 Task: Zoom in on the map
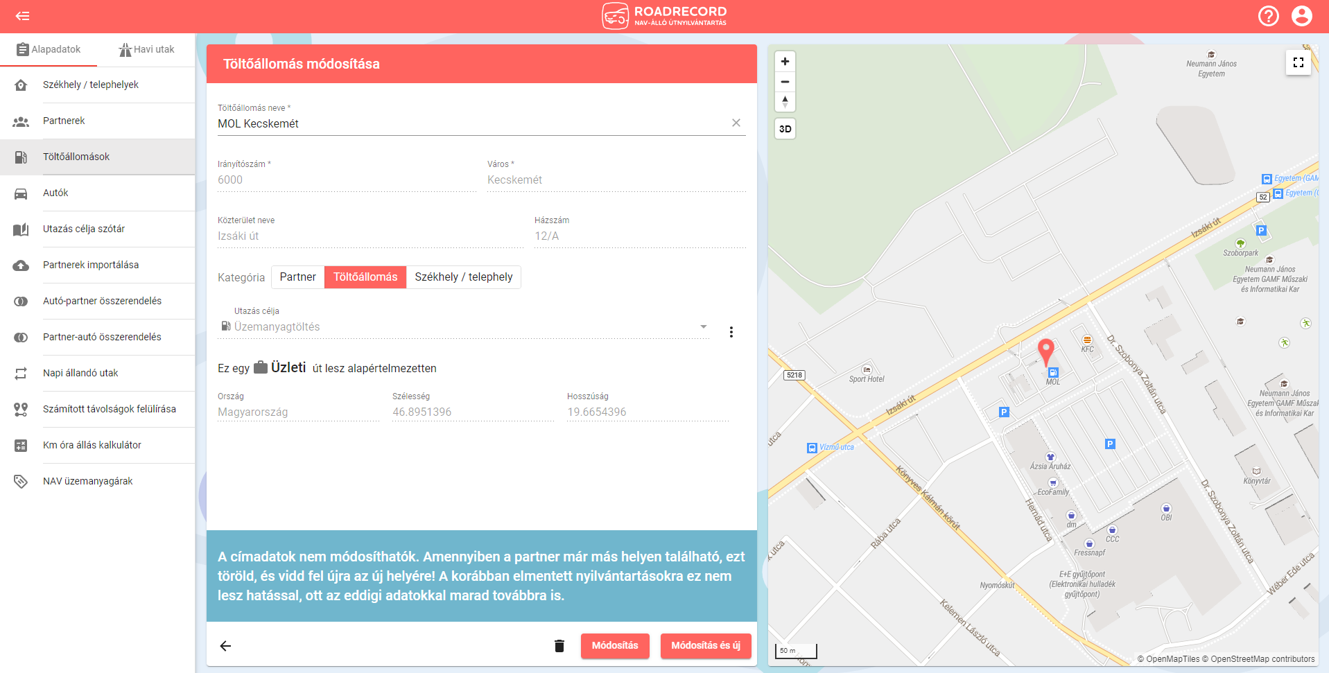pyautogui.click(x=785, y=61)
